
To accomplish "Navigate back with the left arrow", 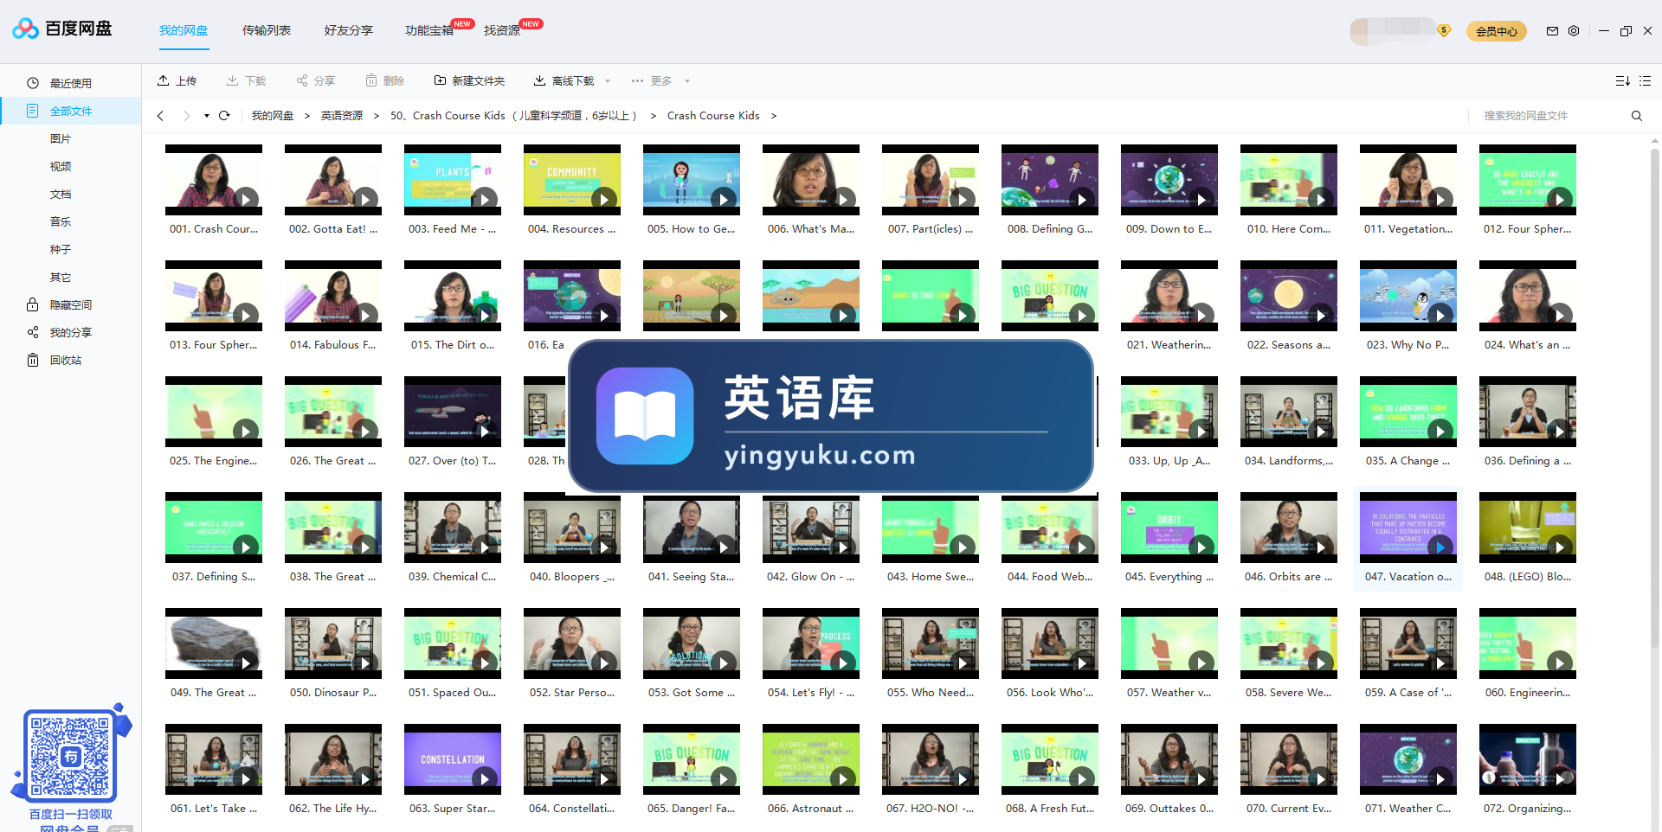I will pos(160,116).
